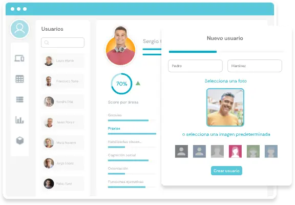Choose the pink female default avatar
Viewport: 295px width, 205px height.
pos(235,151)
